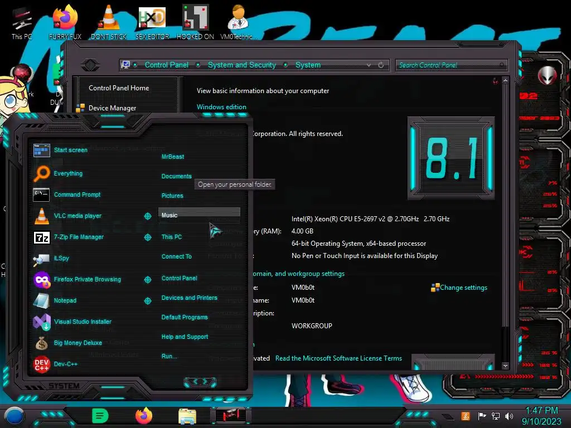Open This PC desktop icon
This screenshot has width=571, height=428.
click(22, 22)
